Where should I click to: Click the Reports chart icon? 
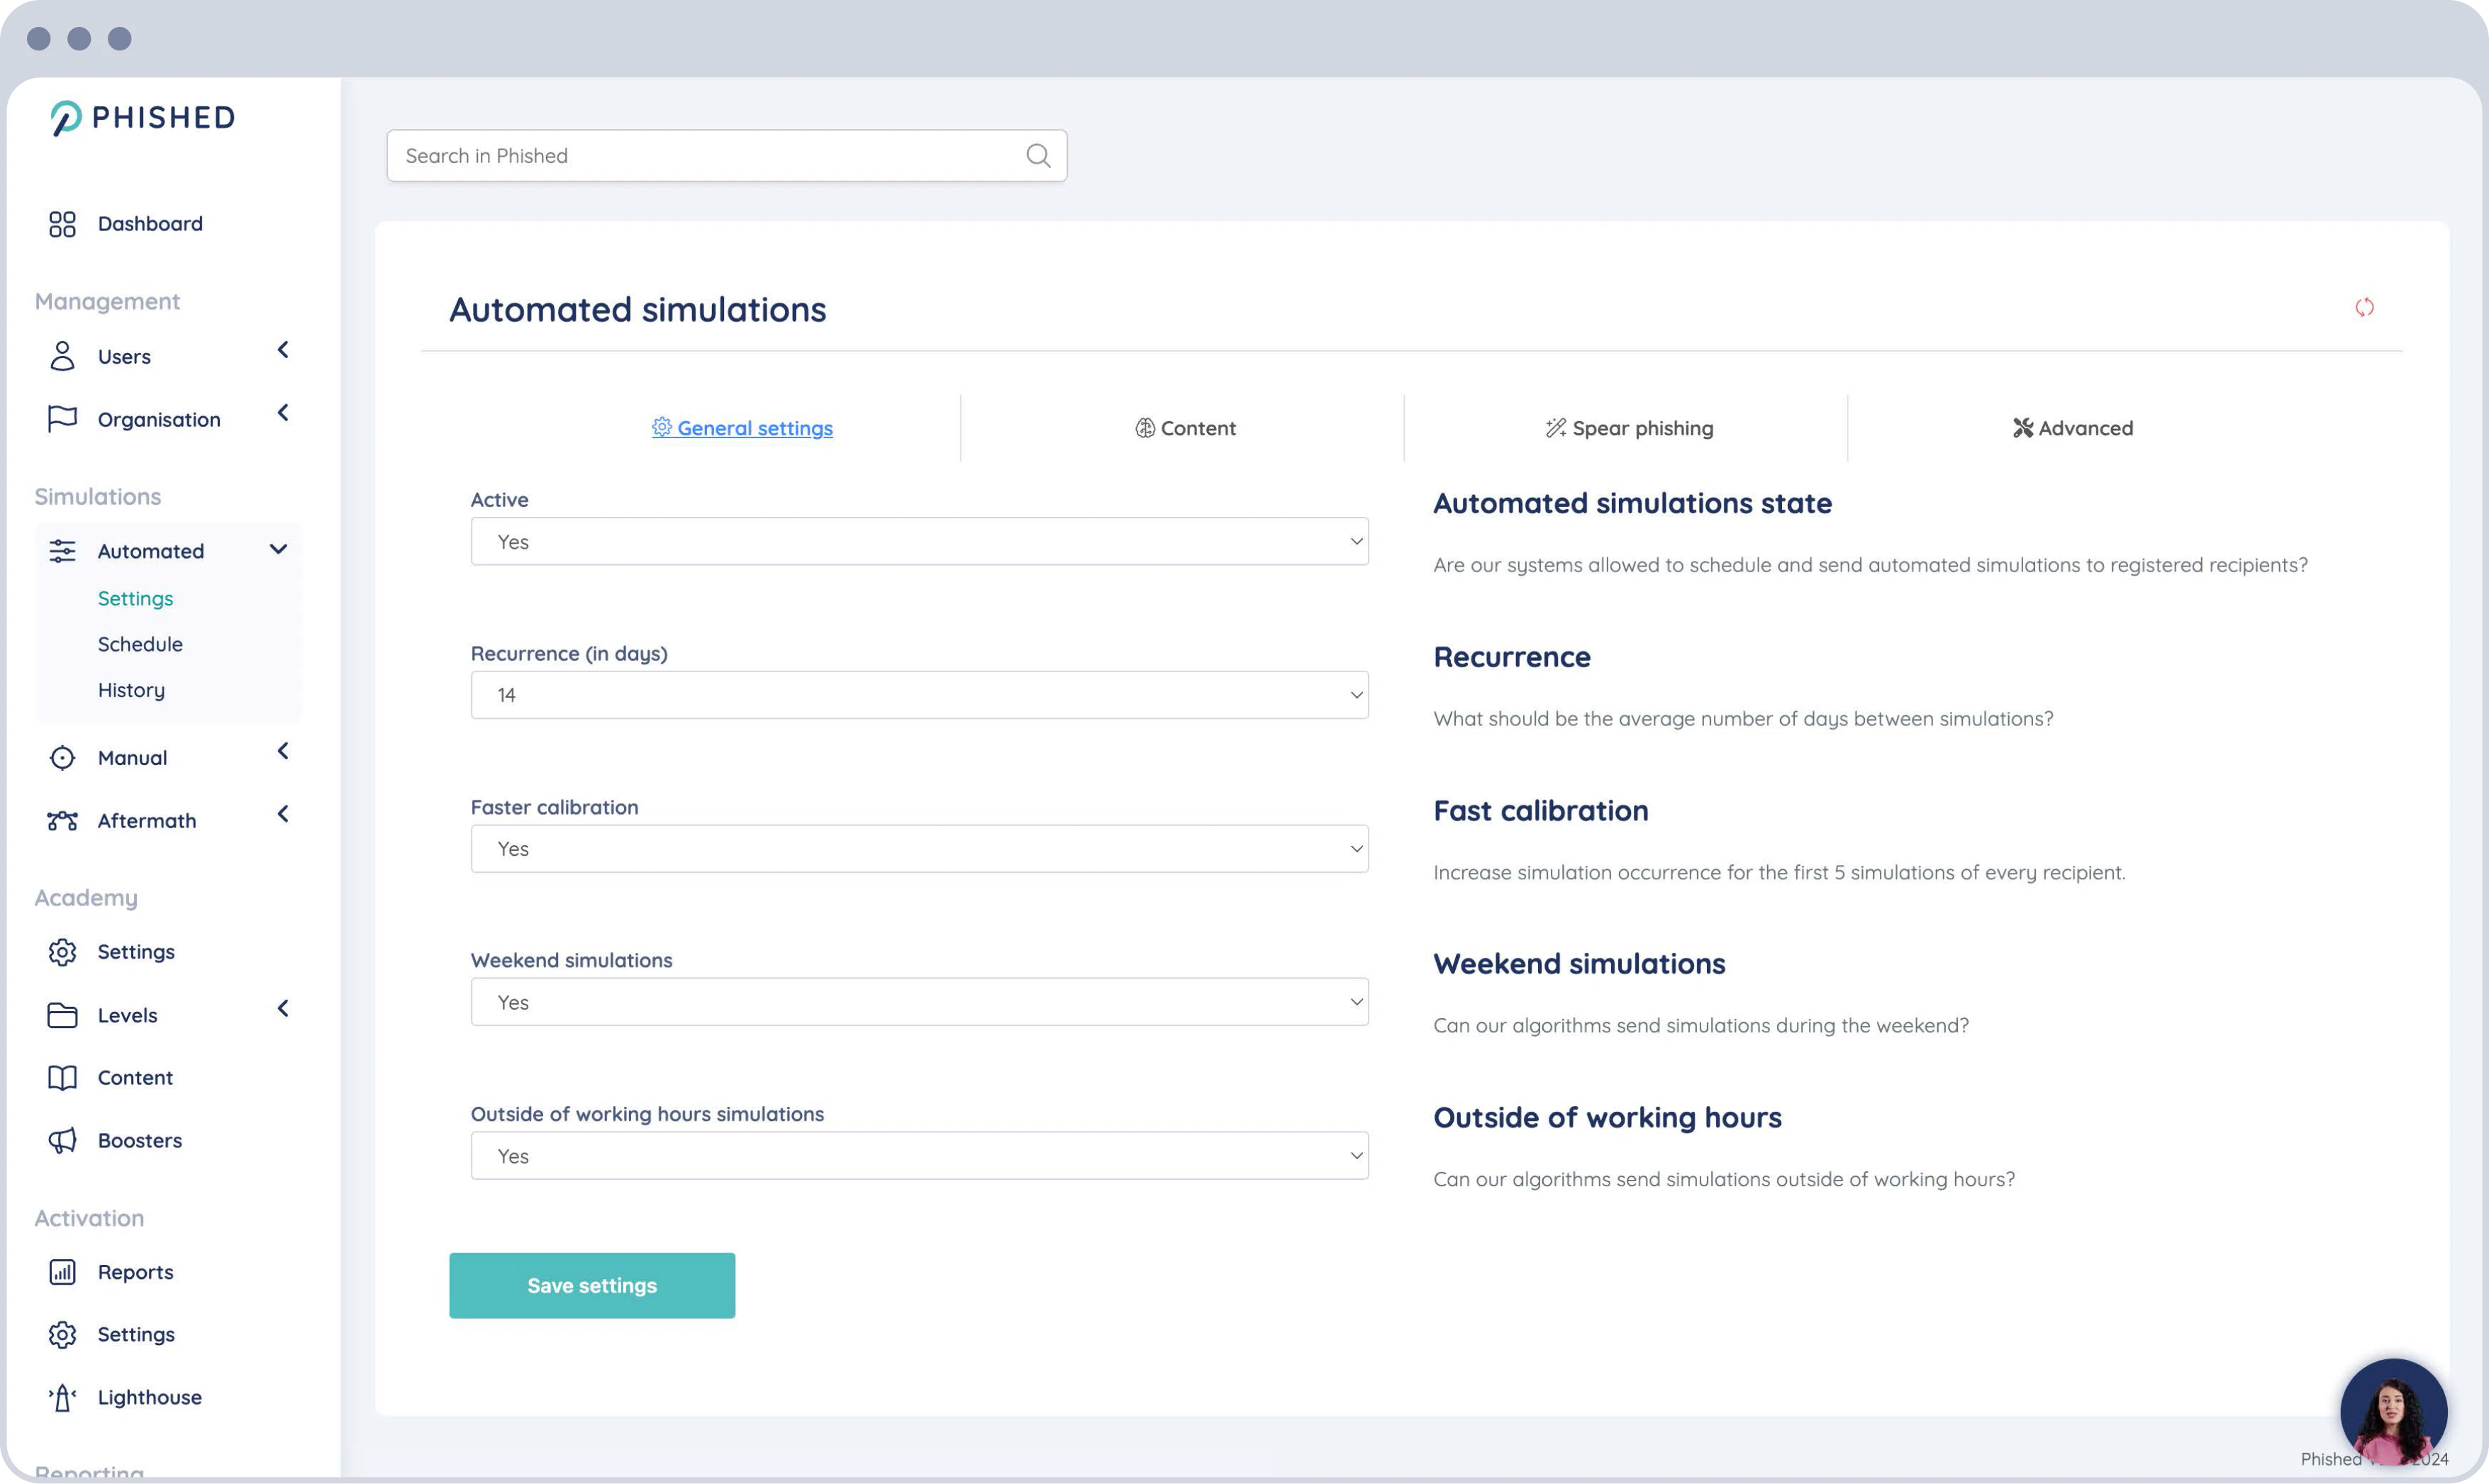click(62, 1271)
